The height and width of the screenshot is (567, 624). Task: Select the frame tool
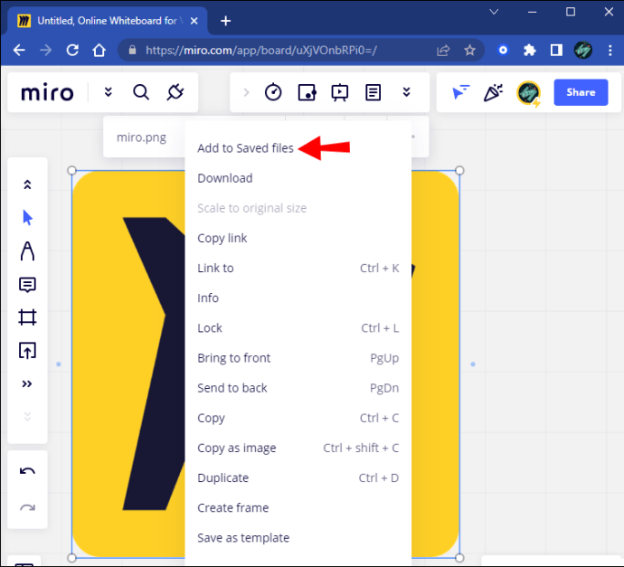[x=27, y=317]
